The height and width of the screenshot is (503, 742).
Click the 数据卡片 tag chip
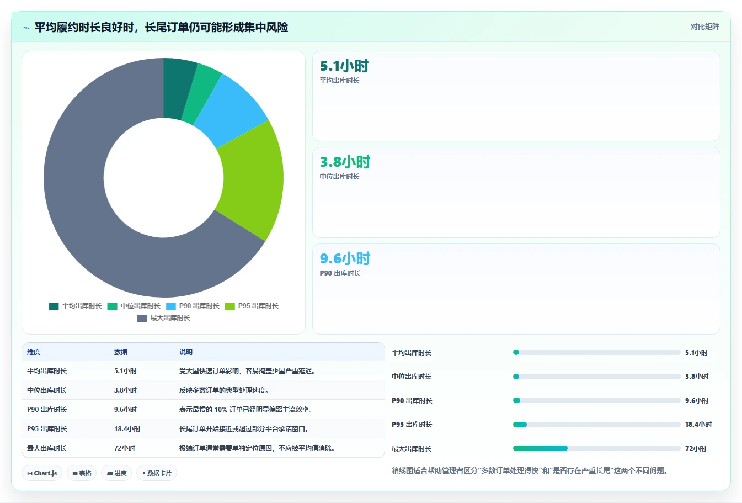tap(157, 473)
